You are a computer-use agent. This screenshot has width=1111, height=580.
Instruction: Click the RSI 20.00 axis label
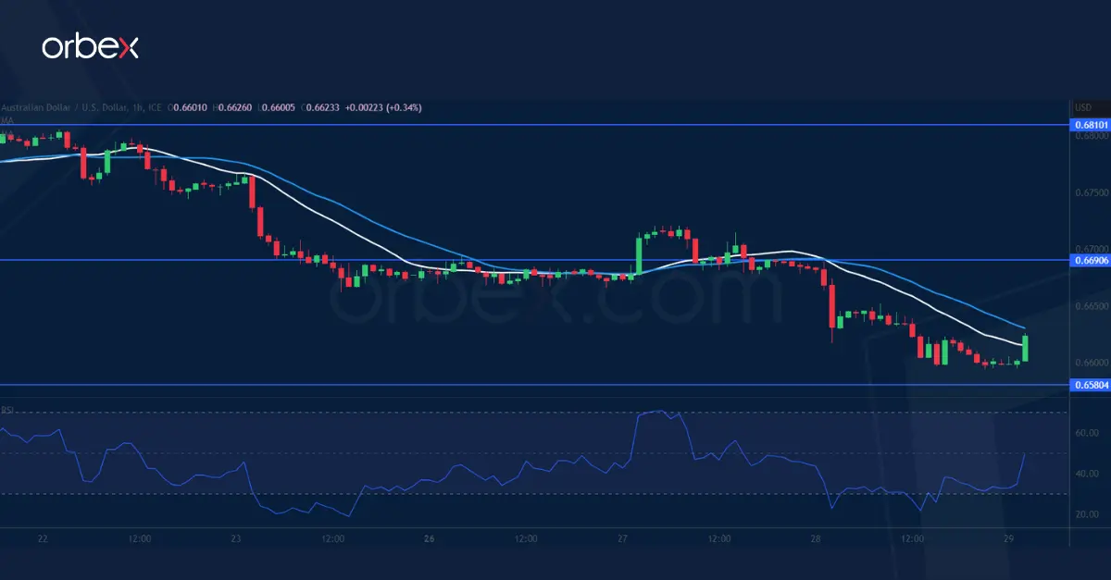point(1087,514)
